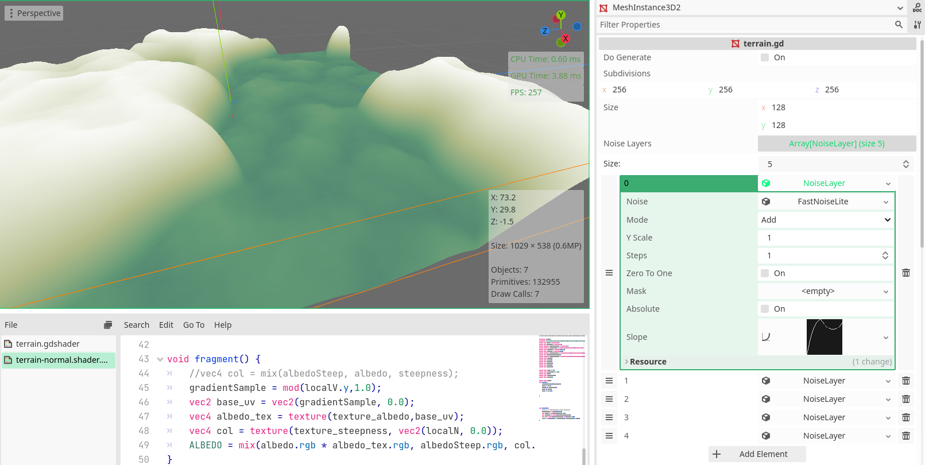Open the Mode dropdown set to Add

[826, 220]
